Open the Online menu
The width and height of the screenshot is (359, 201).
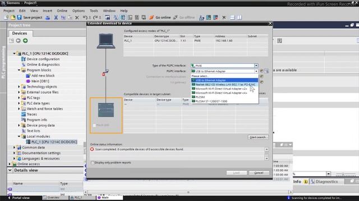(62, 11)
